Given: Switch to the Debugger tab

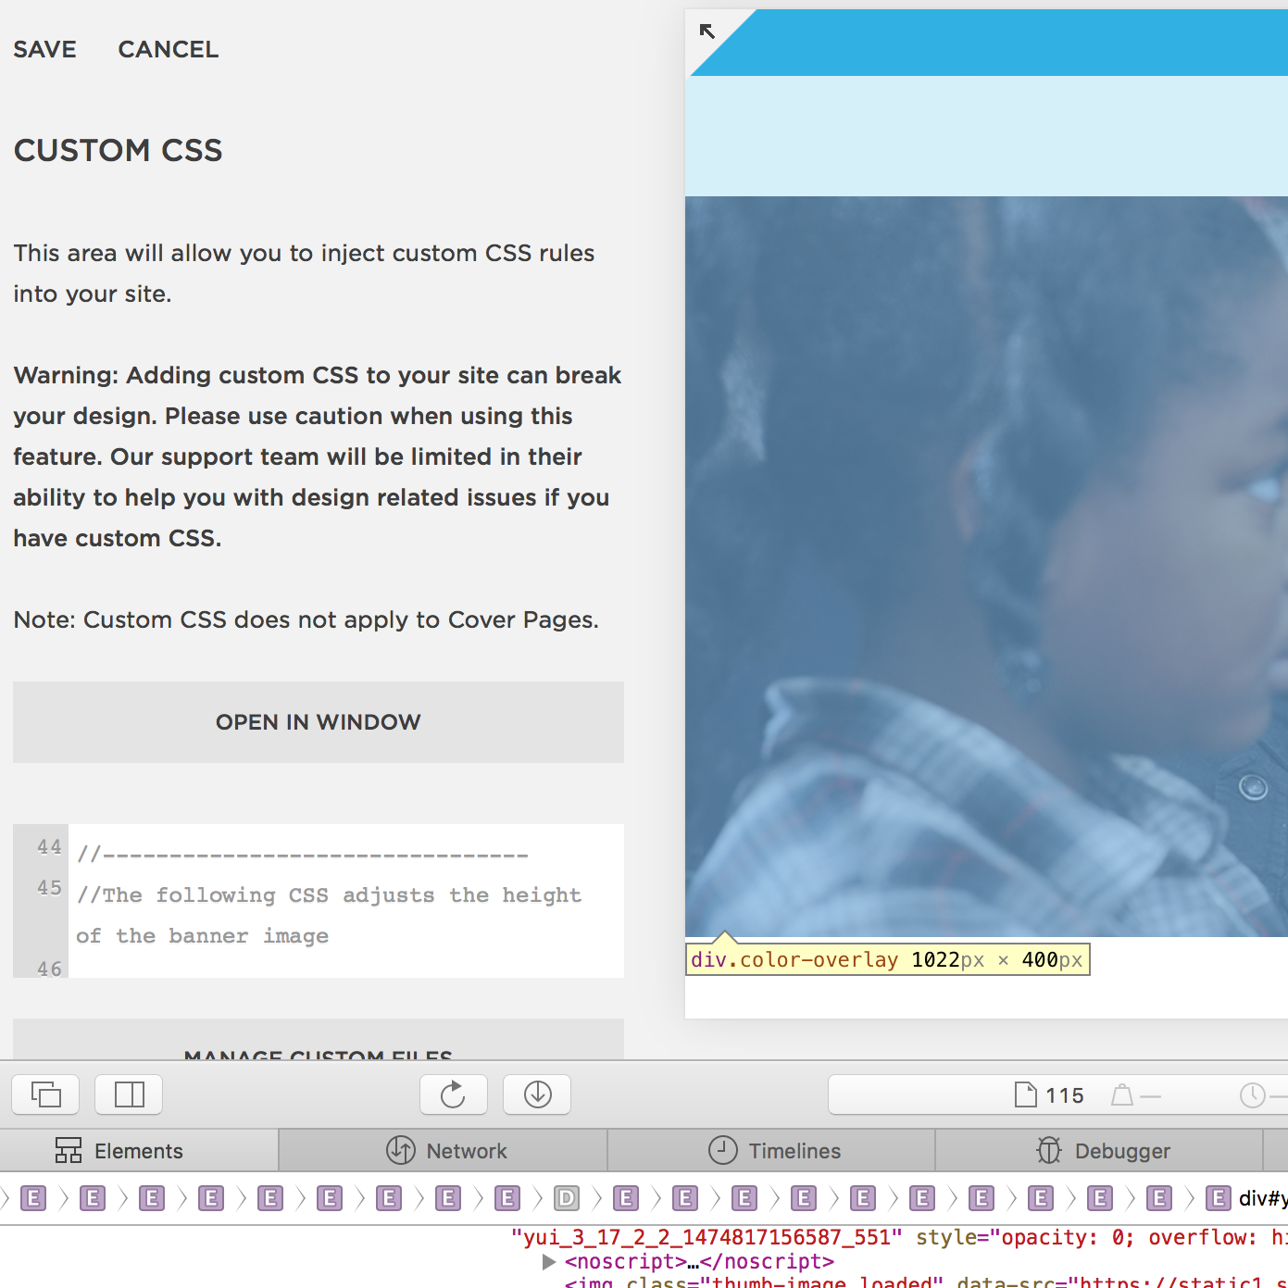Looking at the screenshot, I should click(x=1099, y=1151).
